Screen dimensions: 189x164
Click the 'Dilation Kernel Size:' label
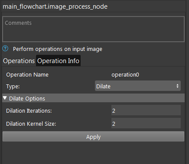pos(31,124)
